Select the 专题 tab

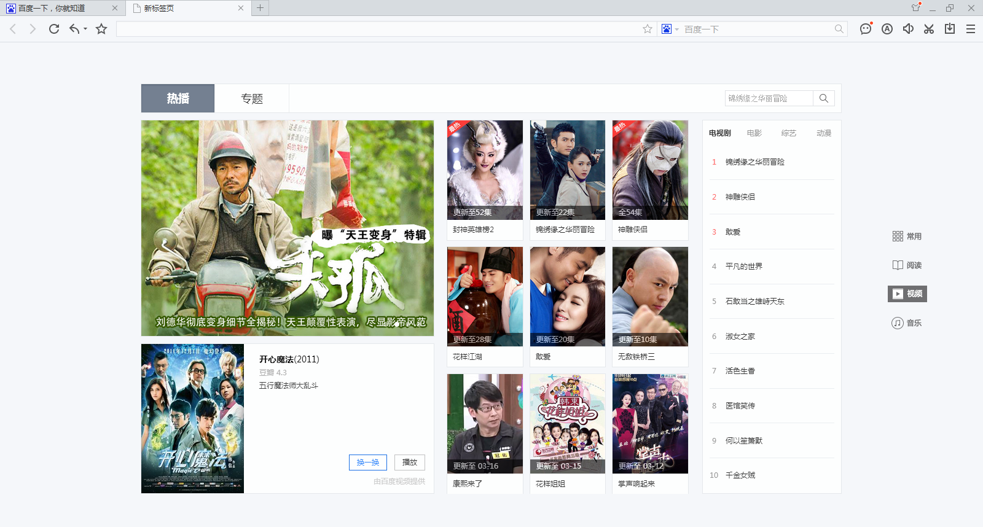252,98
